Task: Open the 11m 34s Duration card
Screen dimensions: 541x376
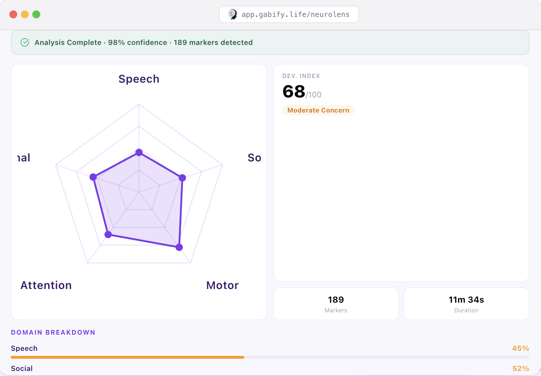Action: click(466, 304)
